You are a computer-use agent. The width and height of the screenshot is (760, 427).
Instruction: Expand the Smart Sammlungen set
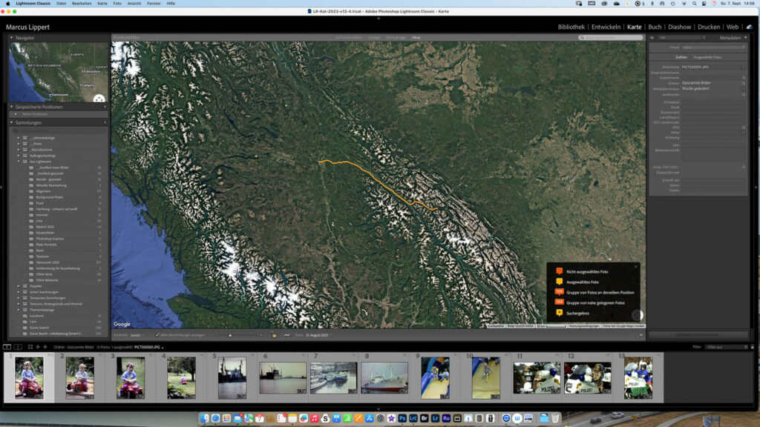pyautogui.click(x=19, y=292)
